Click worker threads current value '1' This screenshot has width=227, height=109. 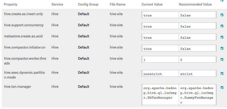click(x=161, y=60)
